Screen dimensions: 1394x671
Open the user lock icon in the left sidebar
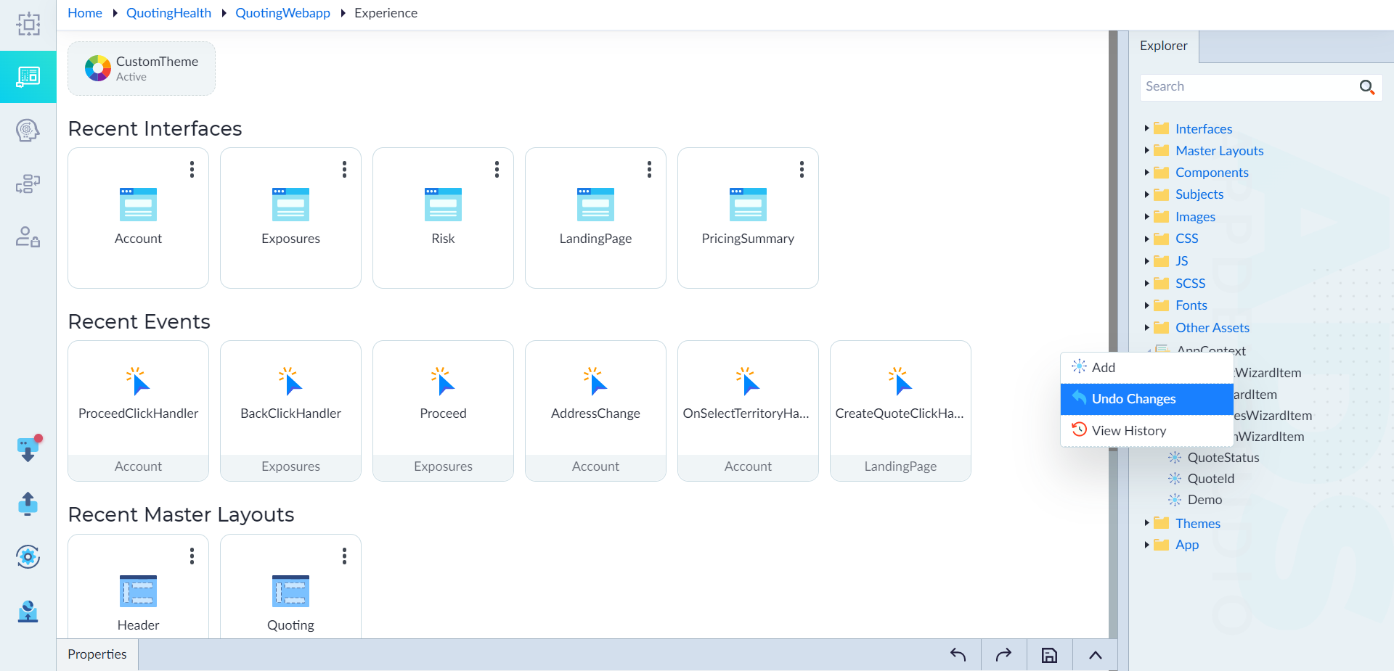pos(28,237)
